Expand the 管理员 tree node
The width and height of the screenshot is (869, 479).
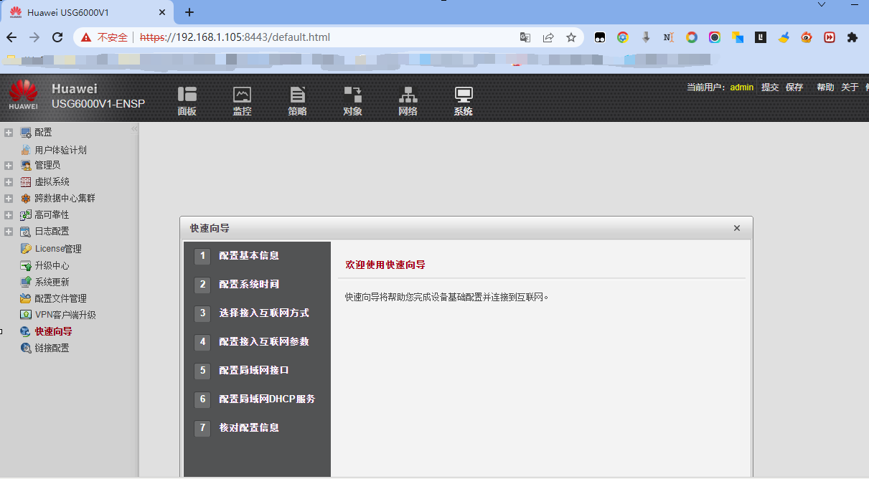point(7,165)
